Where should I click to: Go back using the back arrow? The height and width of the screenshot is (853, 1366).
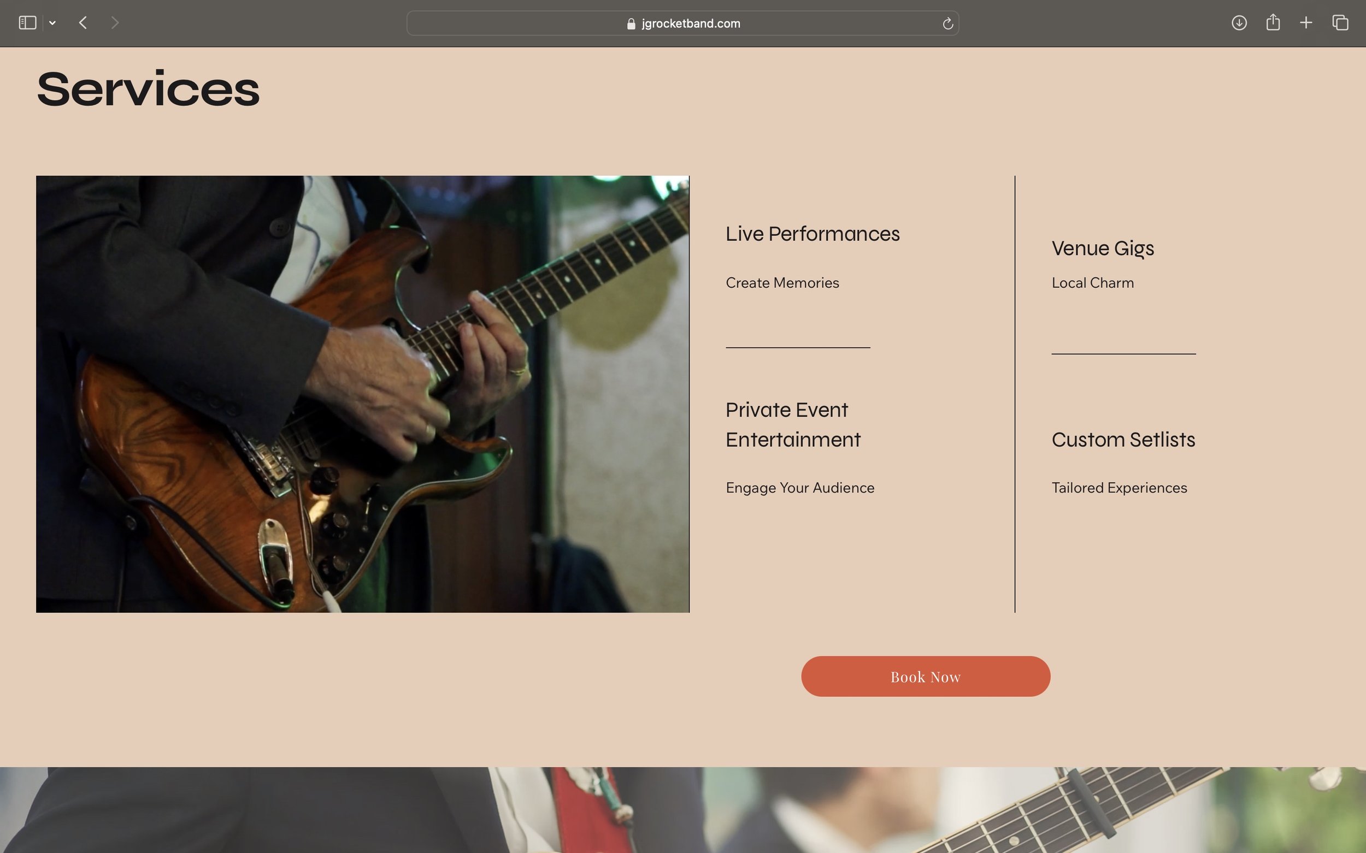83,22
